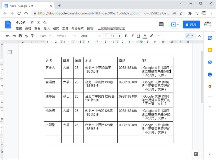This screenshot has height=160, width=216.
Task: Move the document with the folder icon
Action: (x=39, y=22)
